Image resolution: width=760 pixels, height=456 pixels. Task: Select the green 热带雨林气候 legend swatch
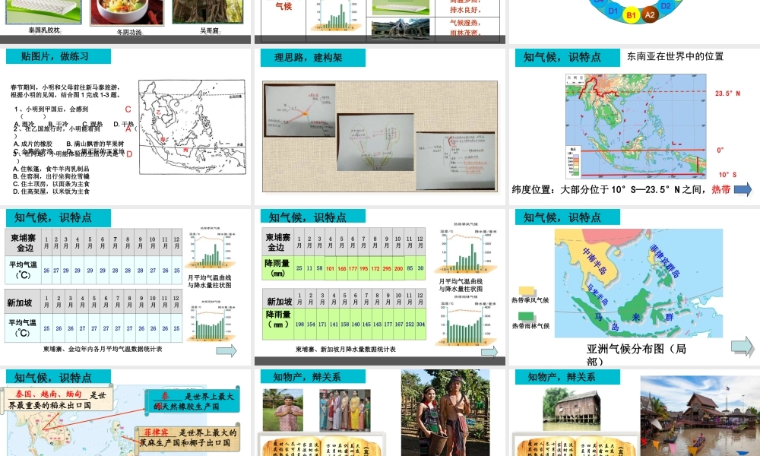tap(527, 316)
